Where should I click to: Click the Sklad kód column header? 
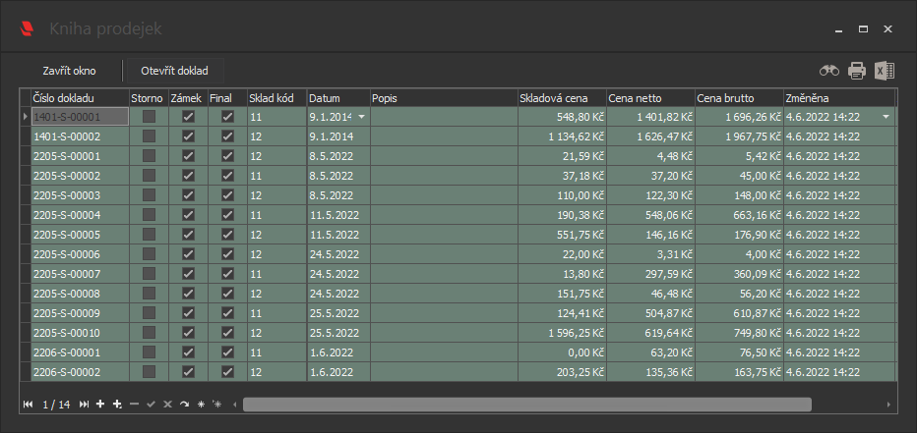277,98
